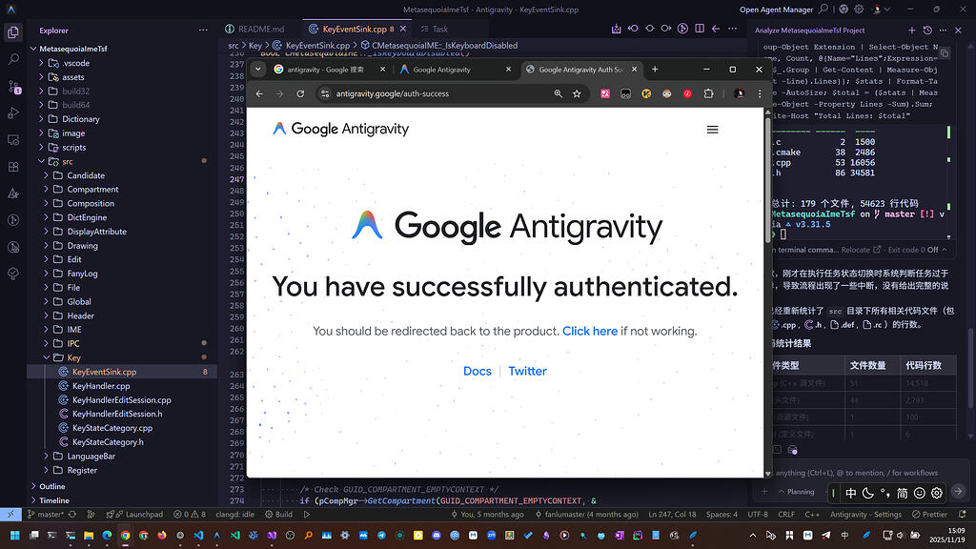Split the editor right
This screenshot has height=549, width=976.
[x=700, y=29]
